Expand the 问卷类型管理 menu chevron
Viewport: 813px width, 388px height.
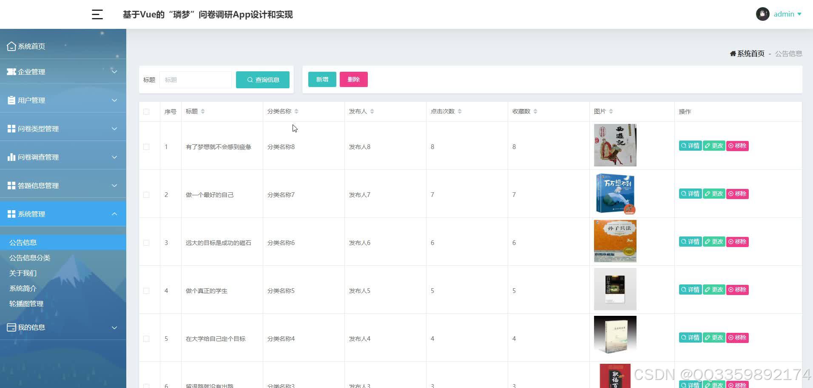click(114, 129)
